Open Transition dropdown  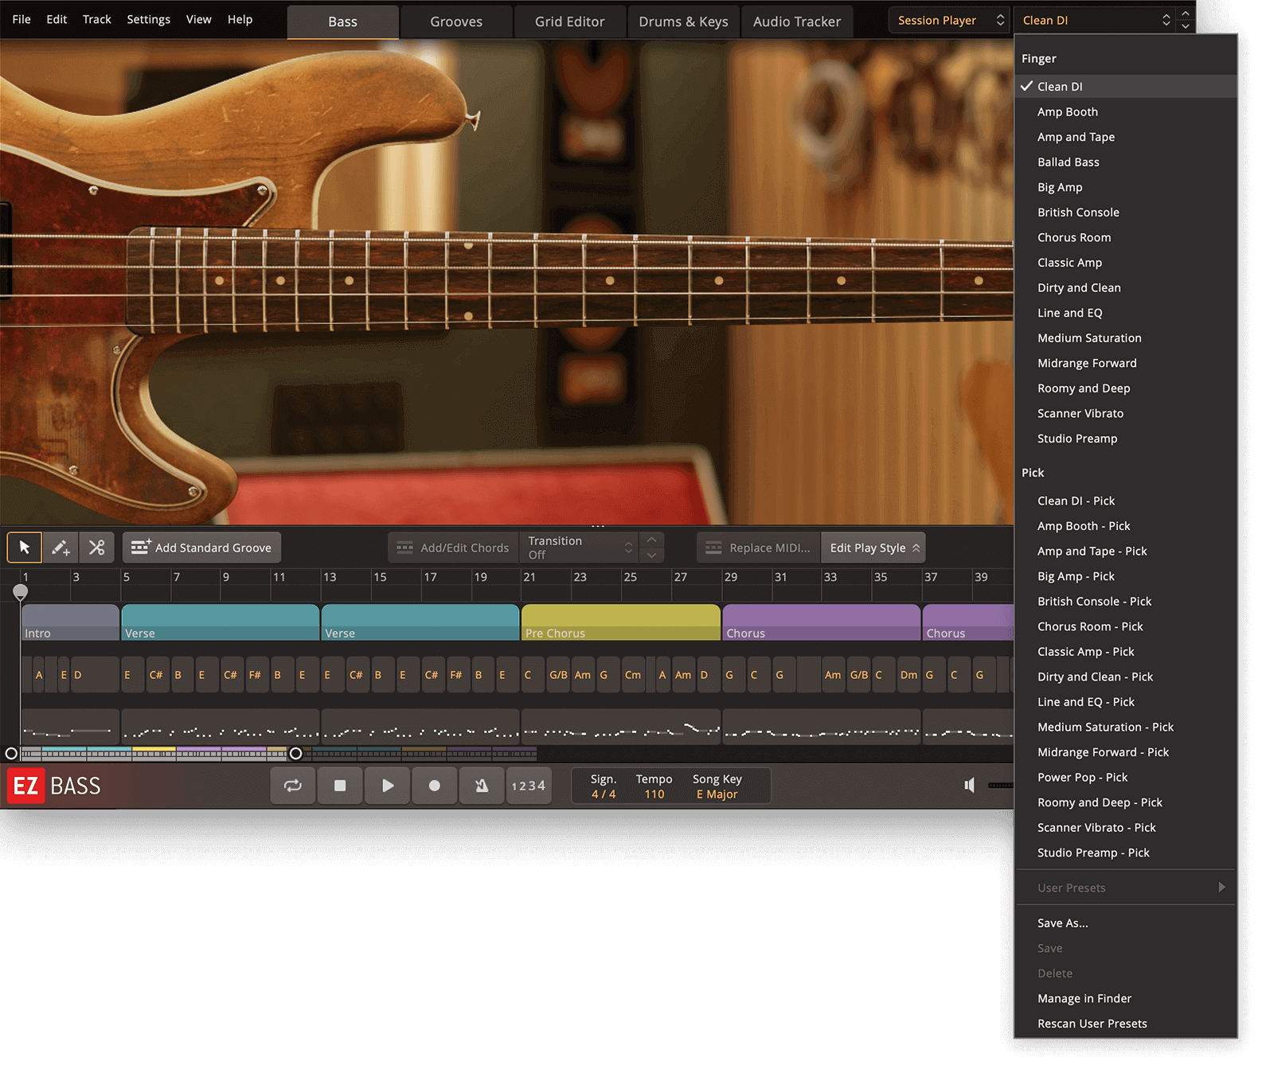[580, 548]
